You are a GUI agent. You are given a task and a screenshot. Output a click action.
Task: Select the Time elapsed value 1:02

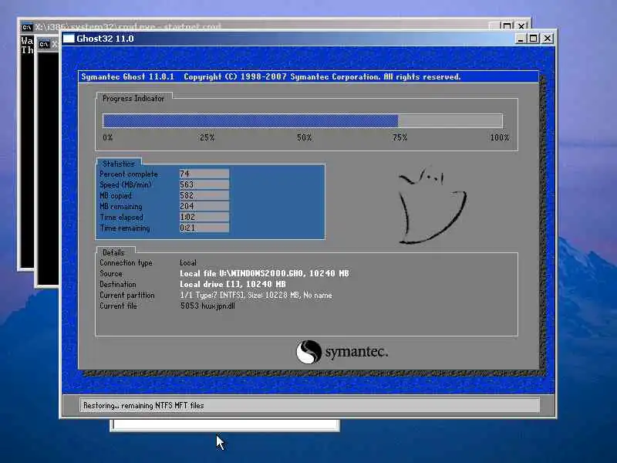(x=204, y=217)
